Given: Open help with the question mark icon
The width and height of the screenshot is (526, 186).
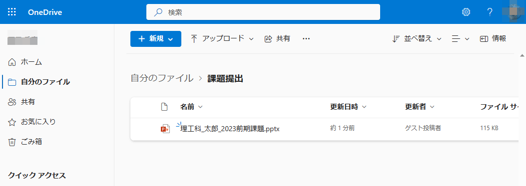Looking at the screenshot, I should pos(490,12).
